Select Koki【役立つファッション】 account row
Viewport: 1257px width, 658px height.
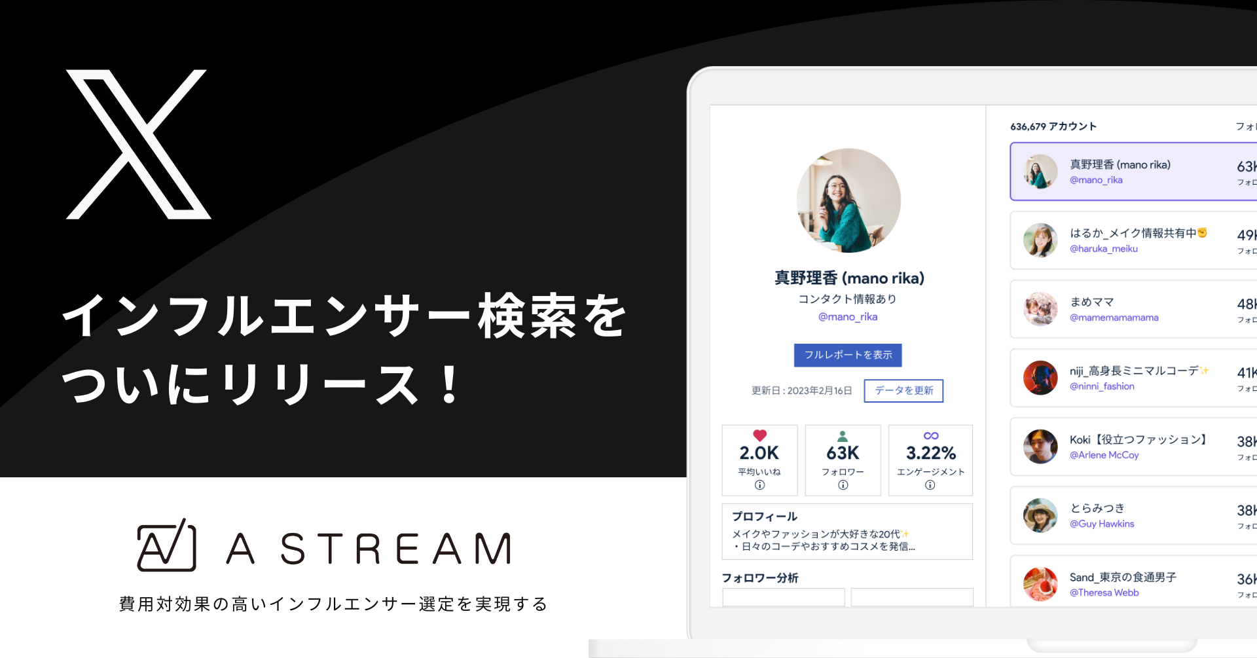coord(1134,447)
